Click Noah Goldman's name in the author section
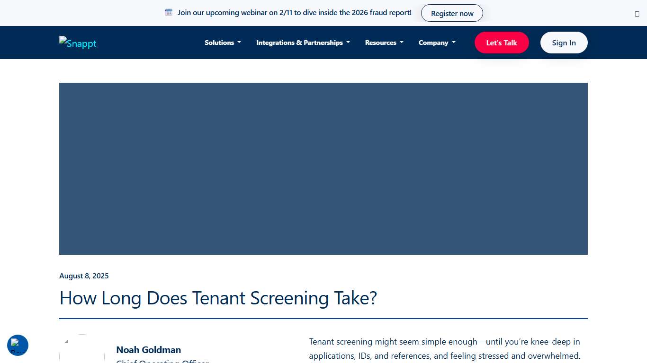This screenshot has height=363, width=647. coord(148,350)
